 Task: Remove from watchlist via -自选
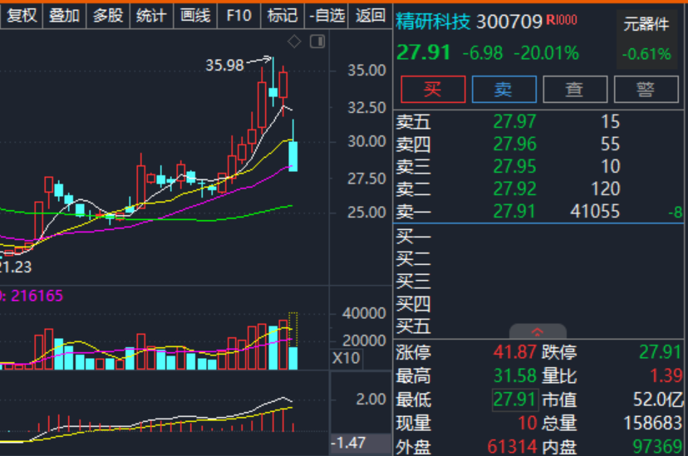click(x=327, y=16)
